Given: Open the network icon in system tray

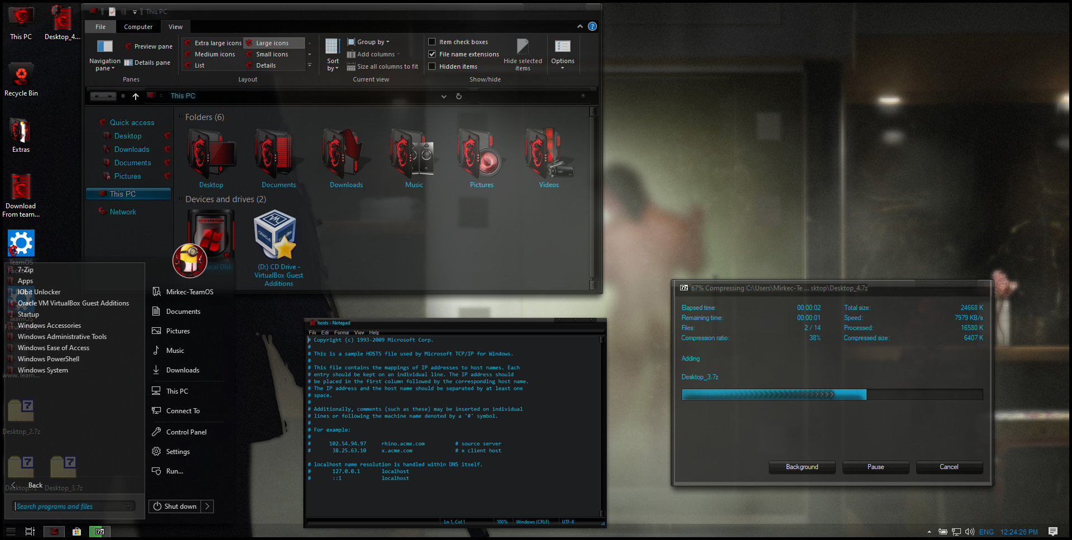Looking at the screenshot, I should 956,532.
